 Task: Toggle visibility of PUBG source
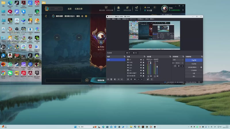pos(141,62)
